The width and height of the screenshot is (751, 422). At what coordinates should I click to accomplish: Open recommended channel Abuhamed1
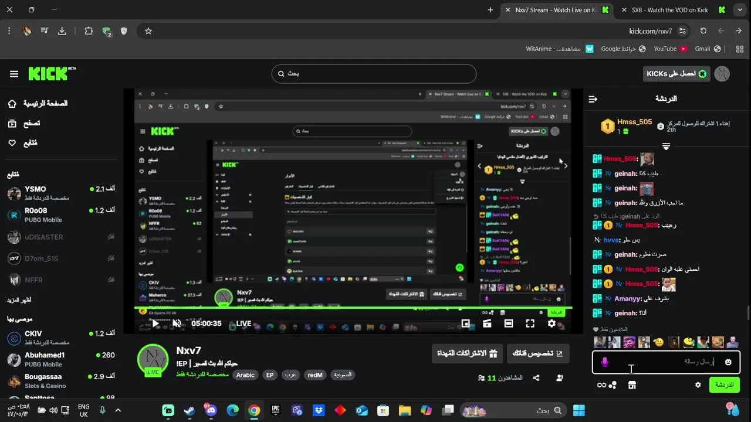pyautogui.click(x=61, y=359)
